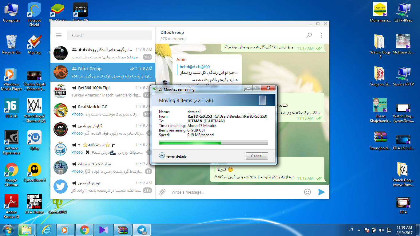Screen dimensions: 420x236
Task: Open the Surgeon_Si... folder icon
Action: tap(380, 76)
